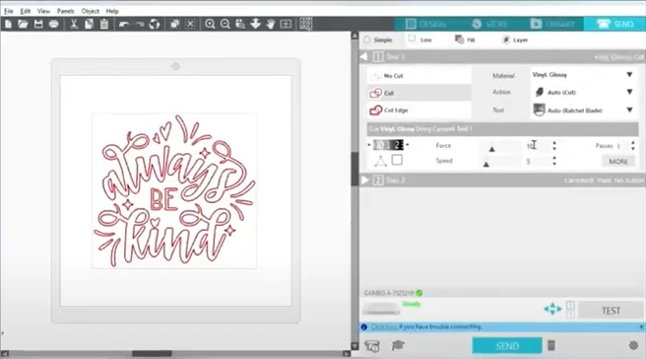
Task: Click the Zoom selection icon
Action: tap(240, 24)
